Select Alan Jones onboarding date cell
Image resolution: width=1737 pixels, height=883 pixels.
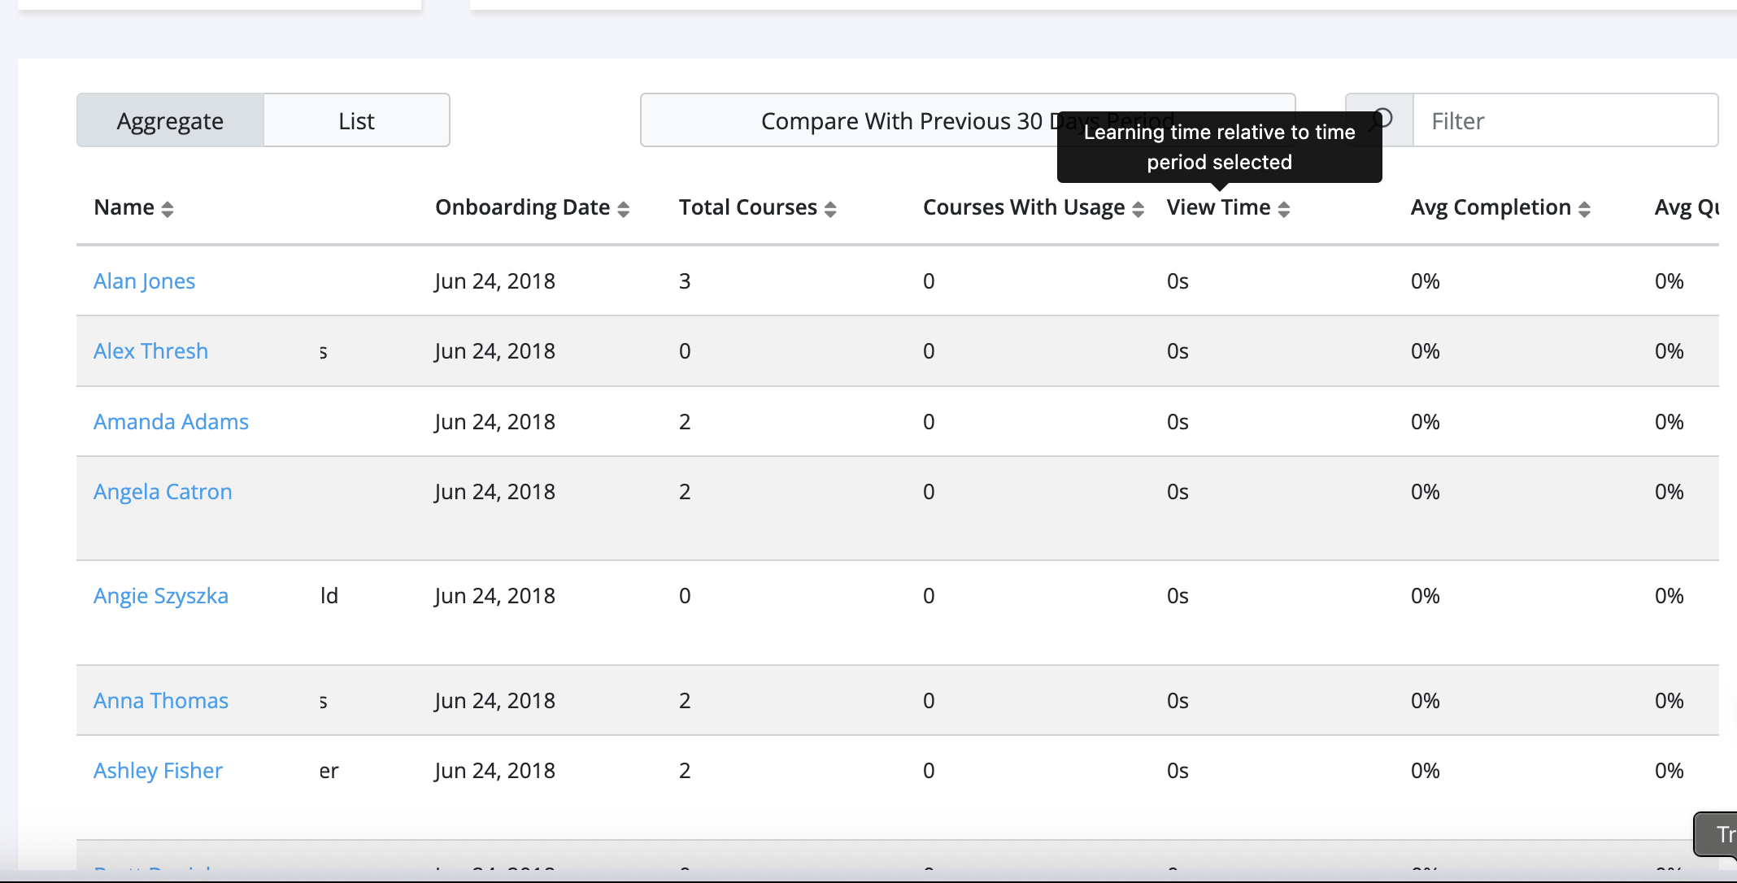click(x=494, y=281)
